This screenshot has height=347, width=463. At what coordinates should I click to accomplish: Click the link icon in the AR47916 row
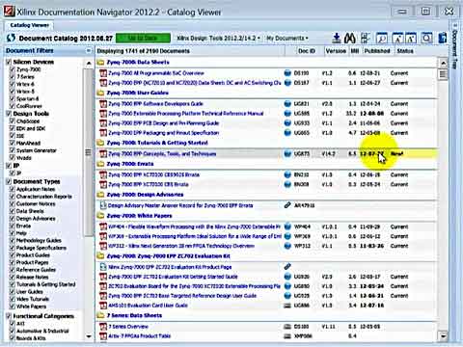click(287, 205)
